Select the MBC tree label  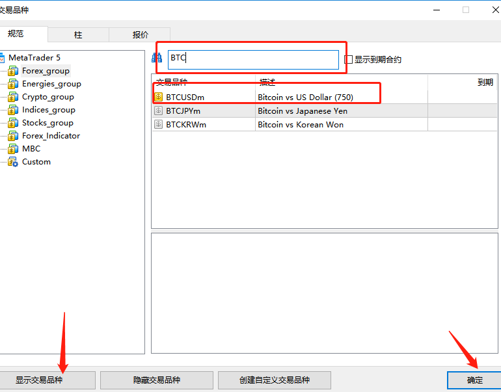[x=31, y=149]
